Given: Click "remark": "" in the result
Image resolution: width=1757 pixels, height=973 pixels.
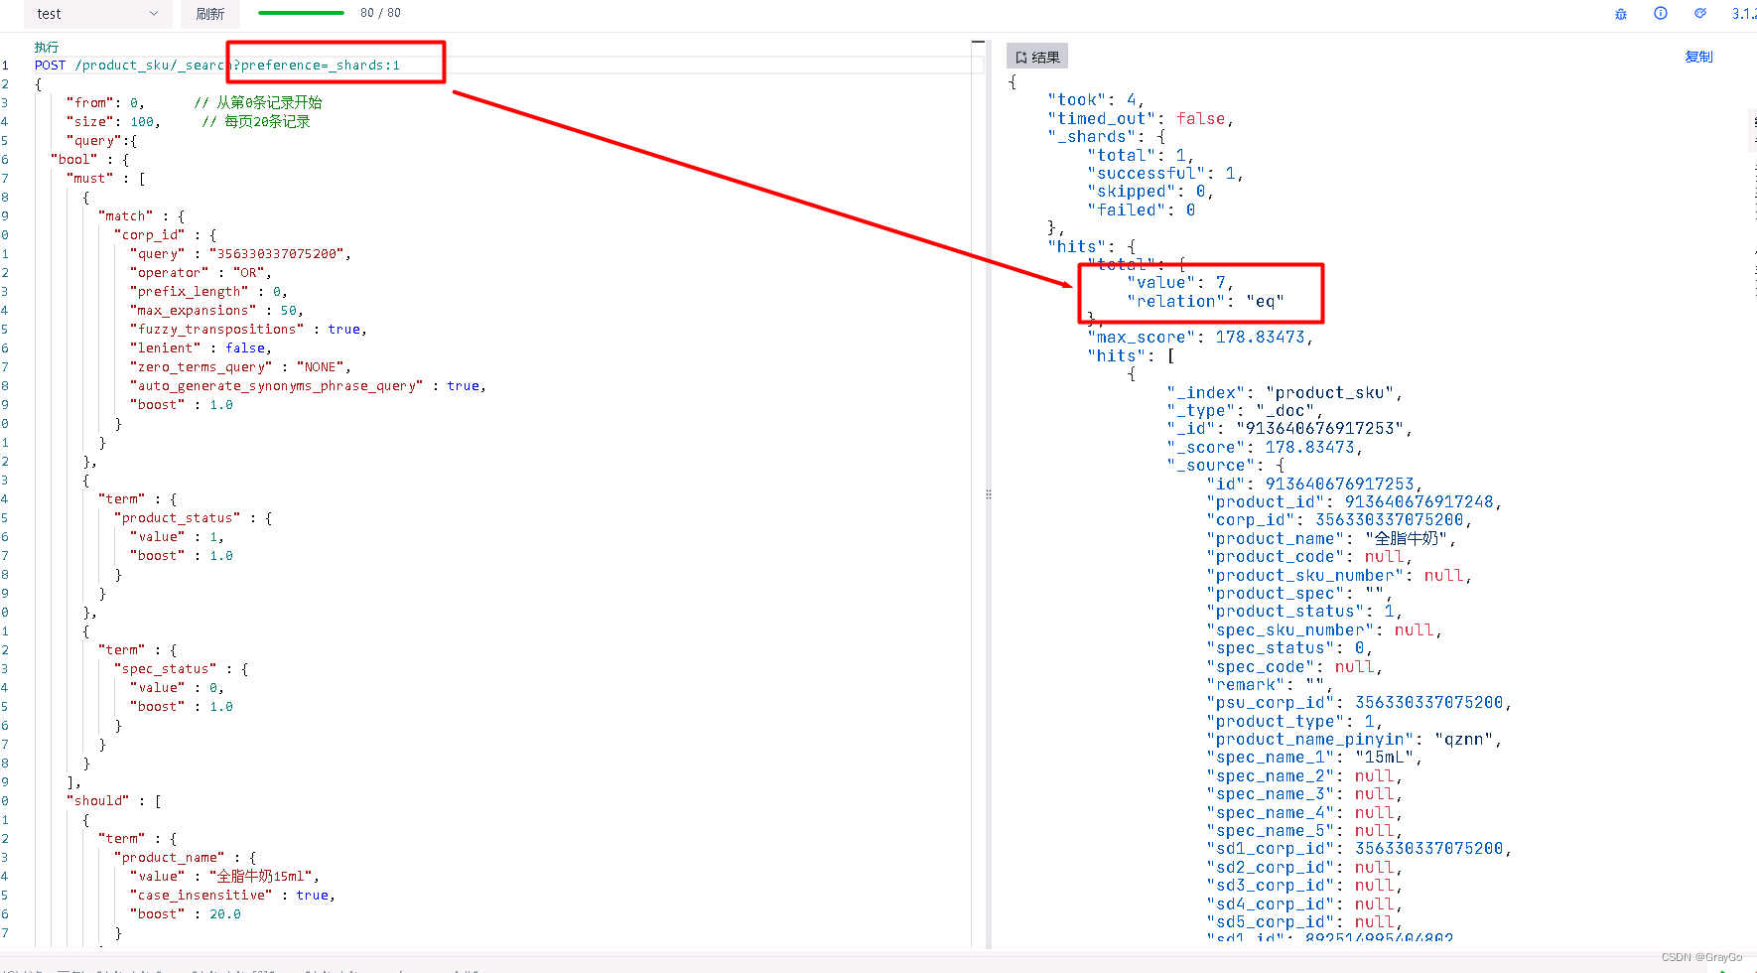Looking at the screenshot, I should click(x=1270, y=685).
